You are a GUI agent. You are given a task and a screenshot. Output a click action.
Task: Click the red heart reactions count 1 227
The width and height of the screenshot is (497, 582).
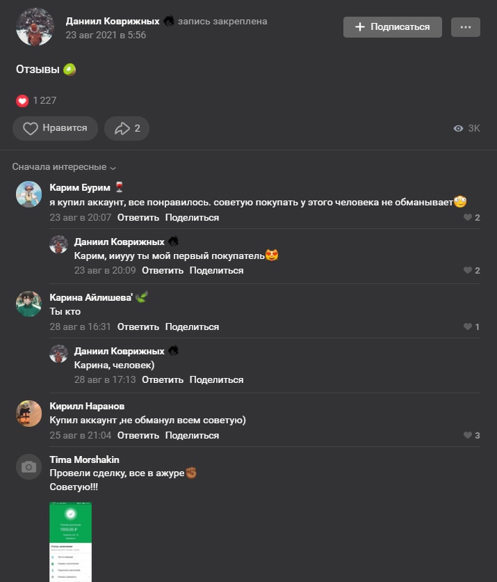pos(36,100)
